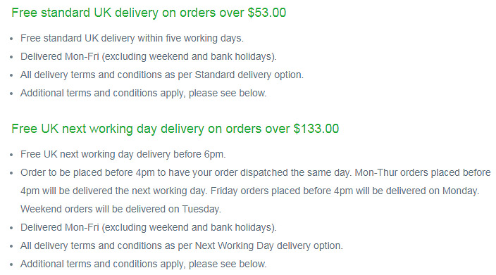The height and width of the screenshot is (275, 496).
Task: Click first 'Additional terms and conditions apply' line
Action: coord(143,93)
